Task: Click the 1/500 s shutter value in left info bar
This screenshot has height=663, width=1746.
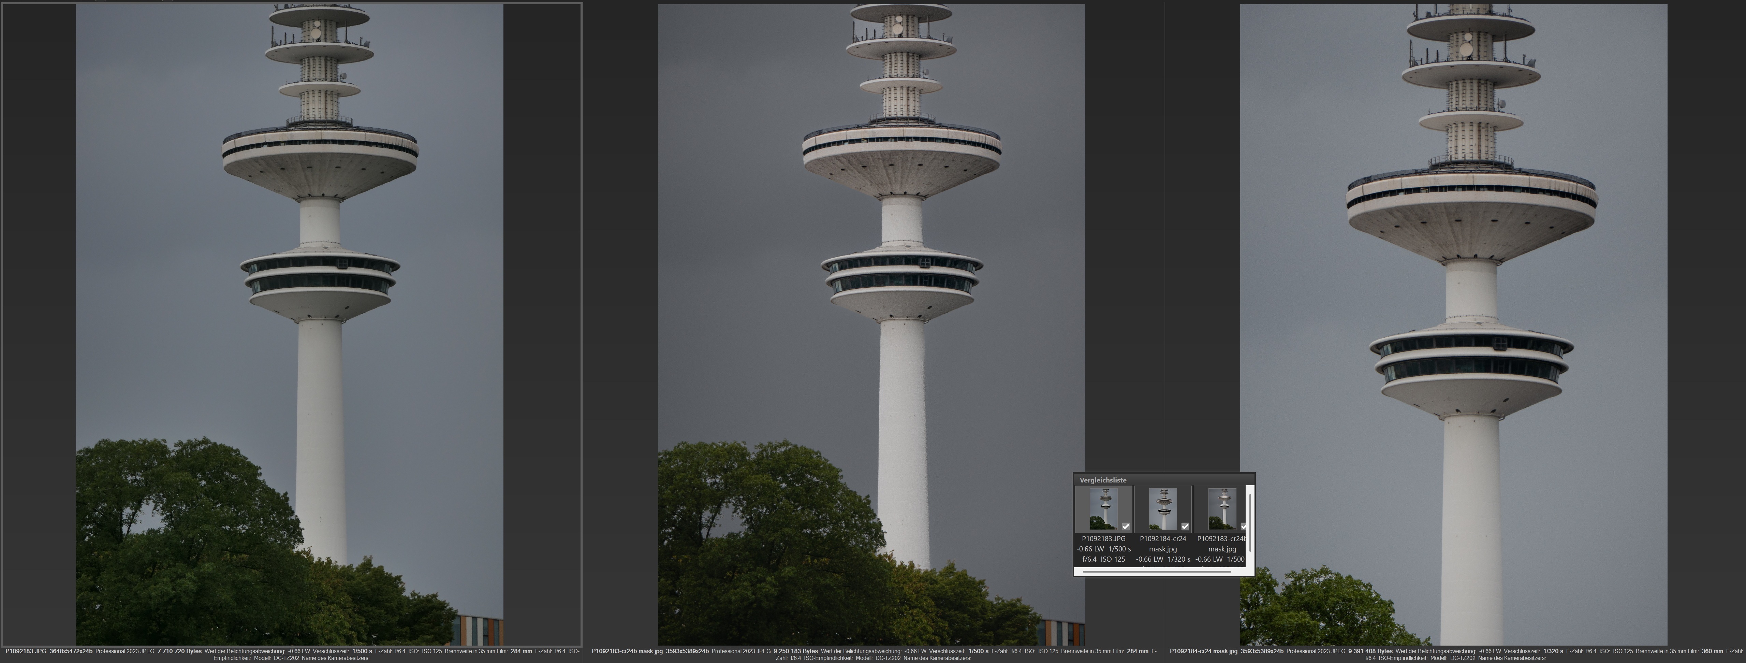Action: click(x=362, y=651)
